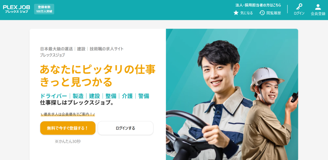Open the history clock icon for 閲覧履歴

pos(262,13)
